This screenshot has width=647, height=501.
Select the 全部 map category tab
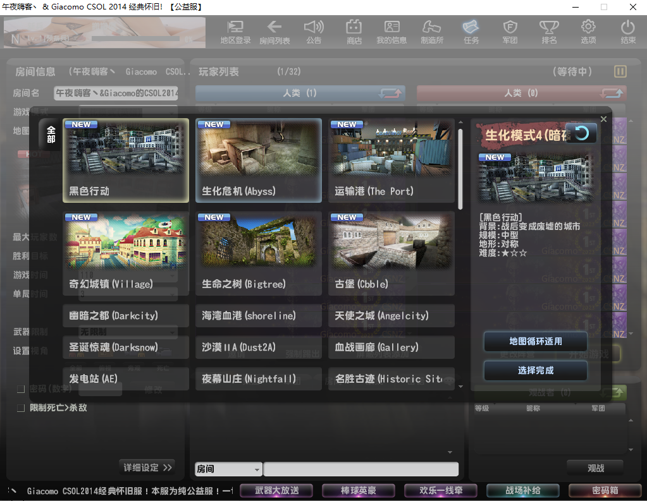click(x=51, y=134)
